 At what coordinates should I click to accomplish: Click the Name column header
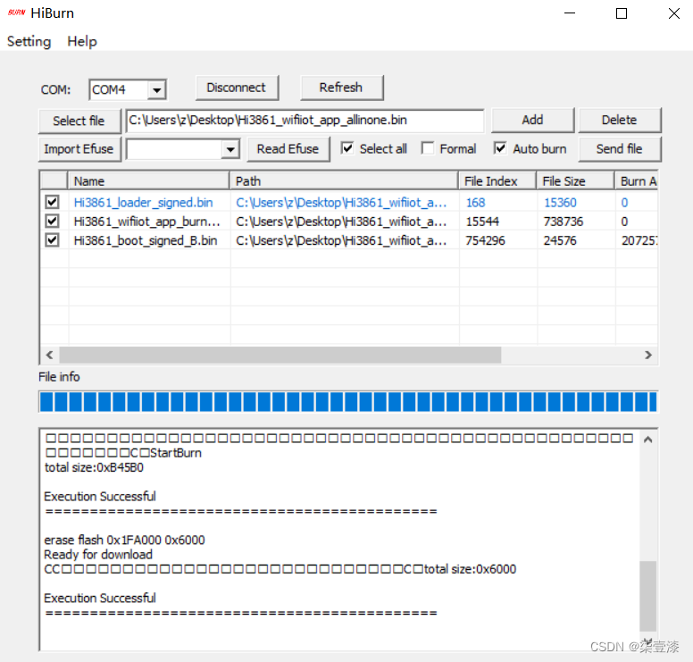pos(148,181)
